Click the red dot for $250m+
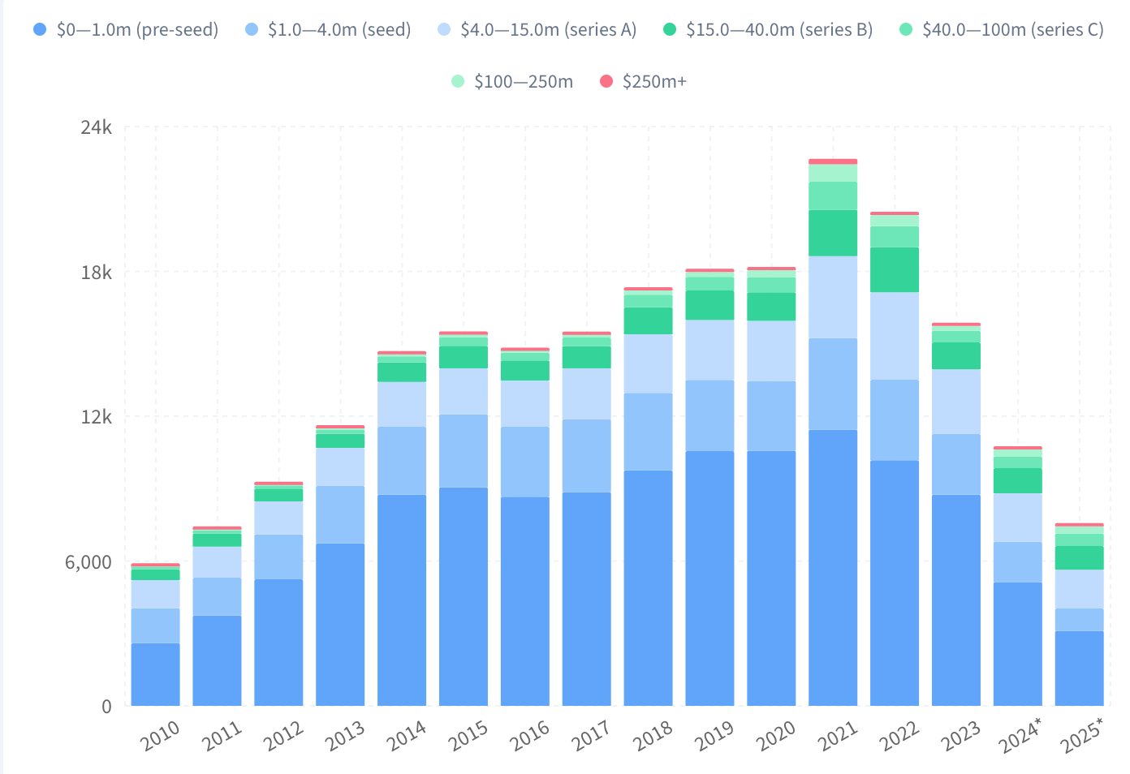 coord(606,81)
